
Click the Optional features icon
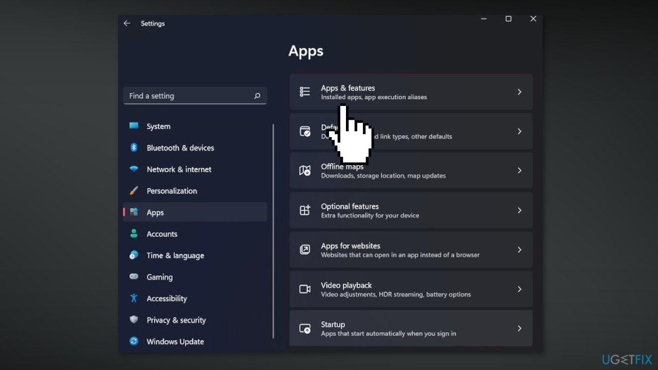tap(305, 210)
